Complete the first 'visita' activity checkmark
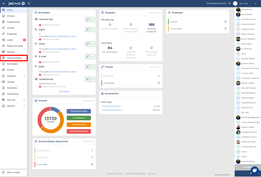The width and height of the screenshot is (261, 177). pos(93,44)
